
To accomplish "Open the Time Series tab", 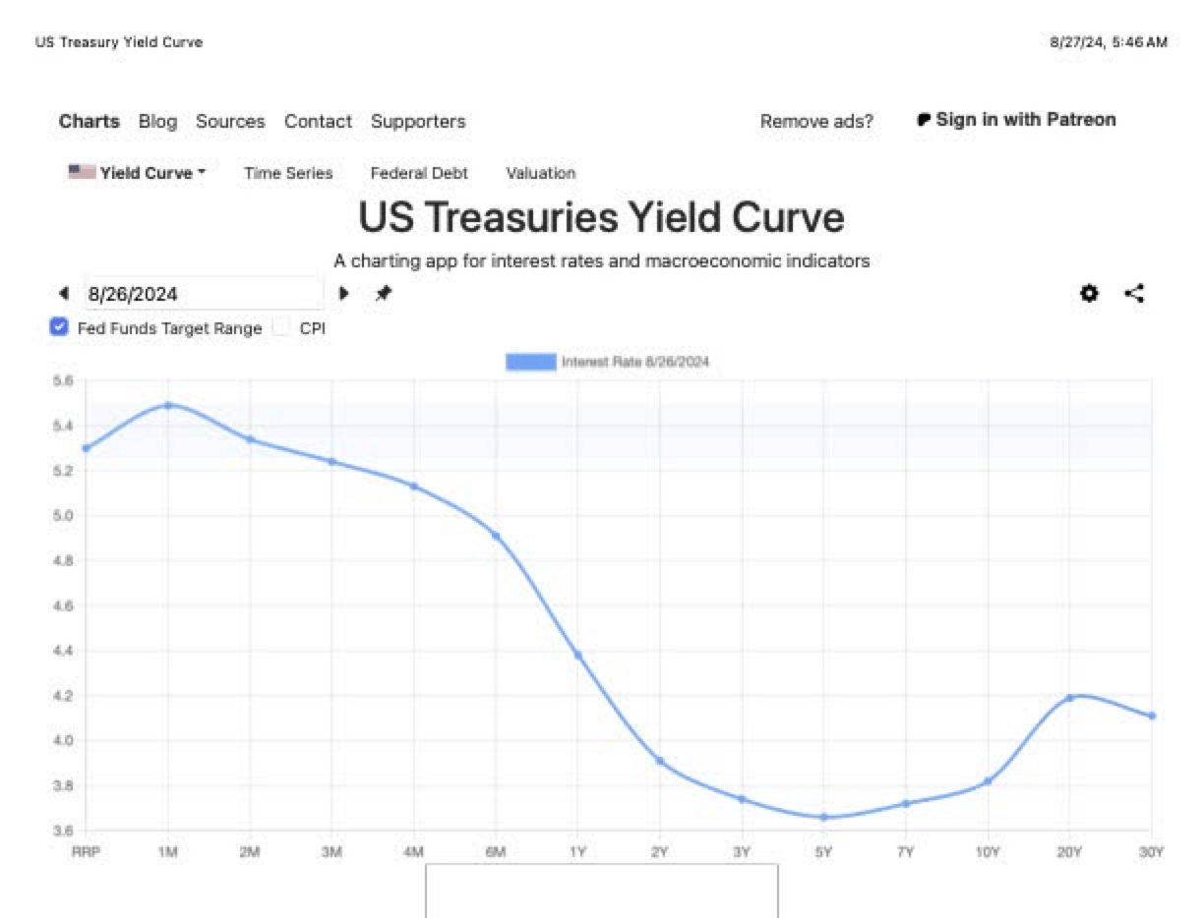I will 288,173.
